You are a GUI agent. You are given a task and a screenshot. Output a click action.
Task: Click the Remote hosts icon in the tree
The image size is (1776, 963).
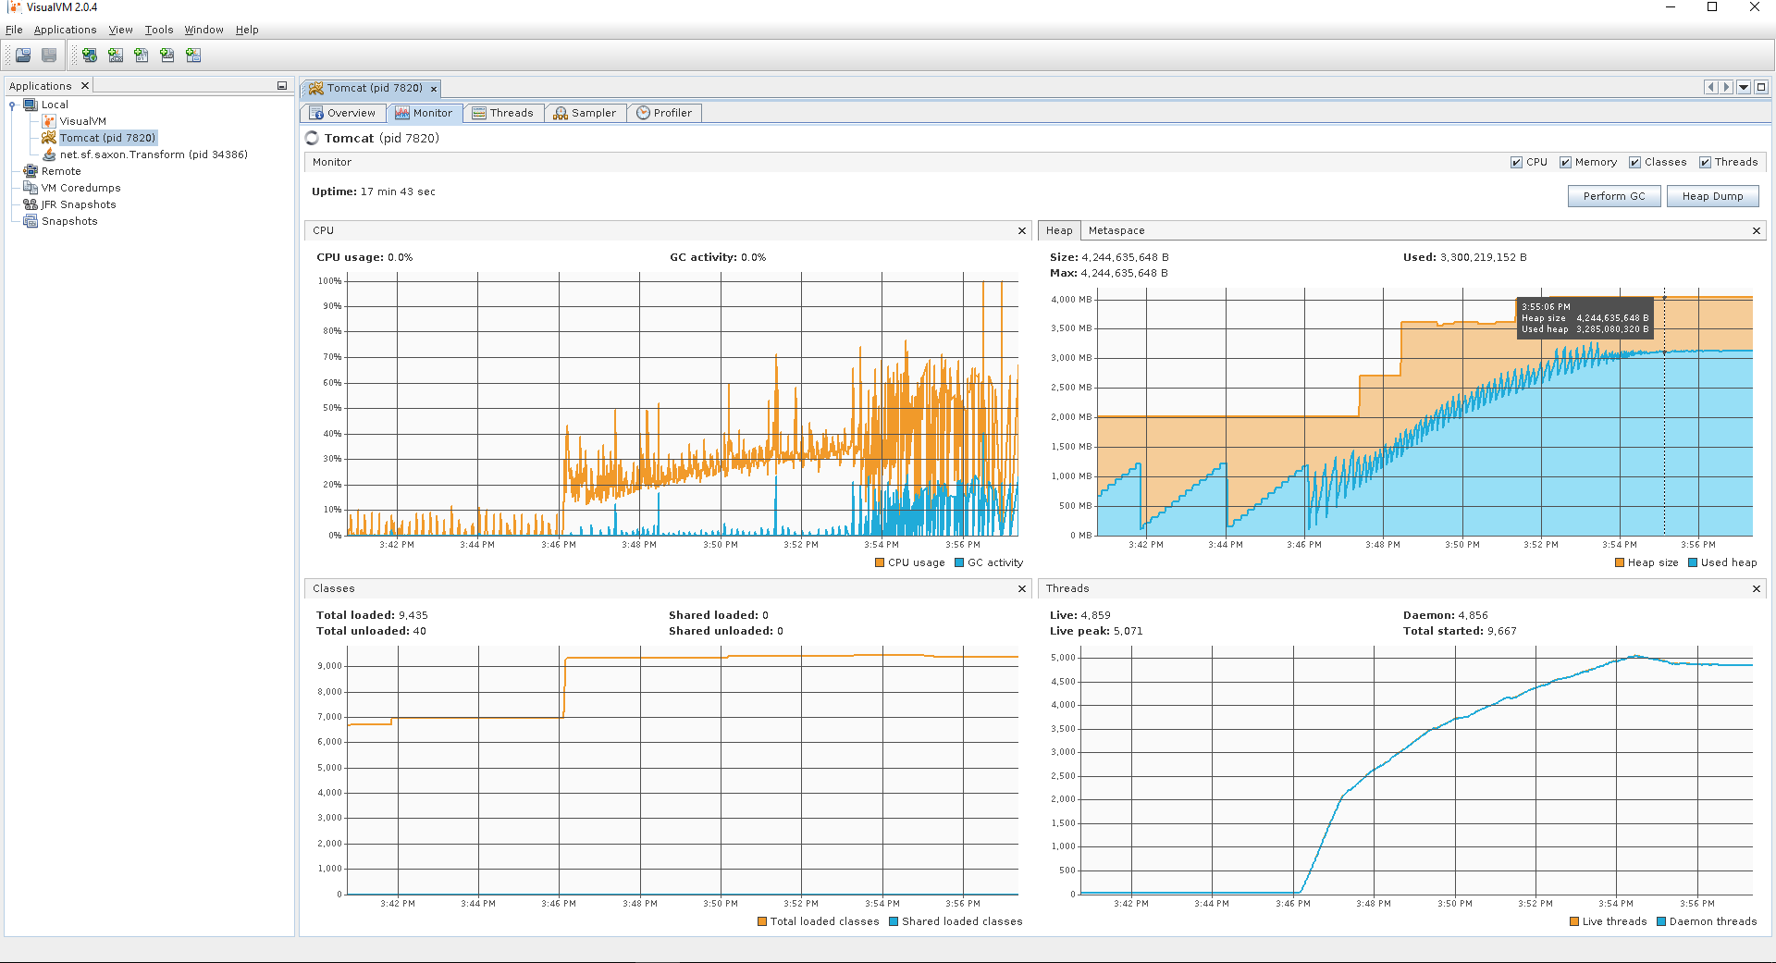(x=31, y=171)
